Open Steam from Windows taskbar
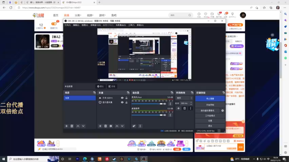Viewport: 289px width, 162px height. (x=114, y=159)
